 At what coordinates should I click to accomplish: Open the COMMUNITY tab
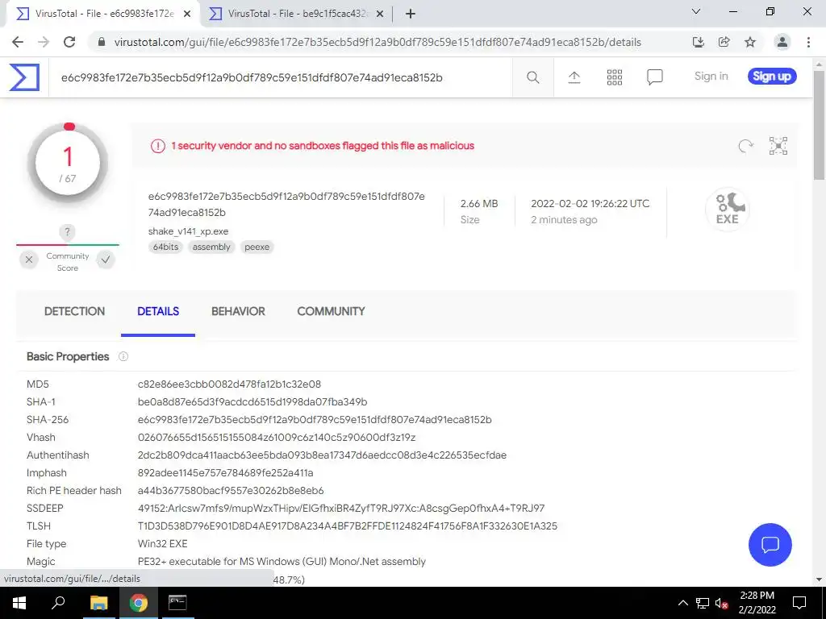tap(331, 311)
